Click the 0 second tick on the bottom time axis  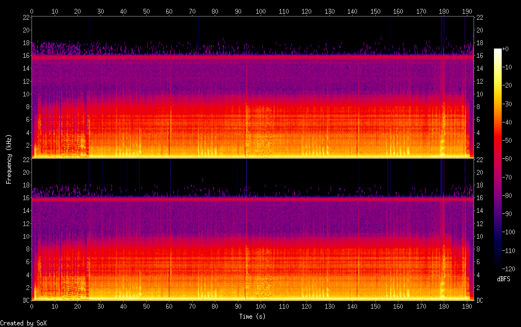(32, 306)
